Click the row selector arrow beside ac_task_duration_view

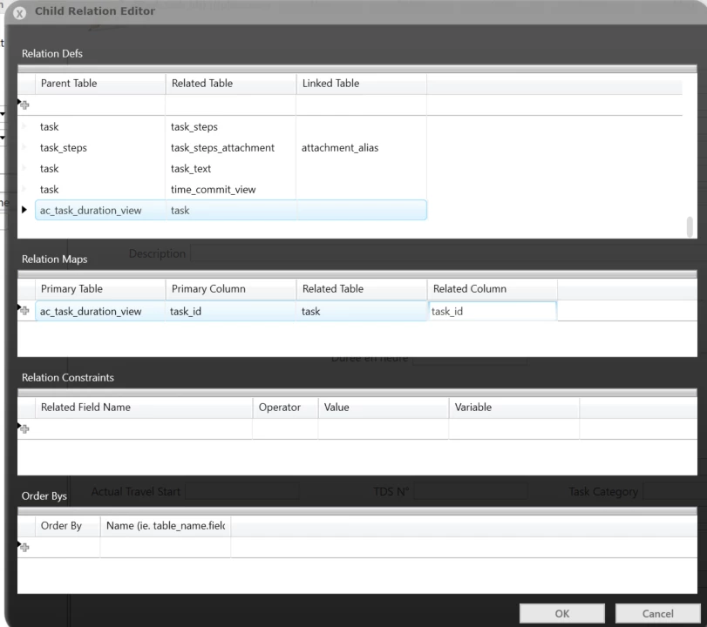pyautogui.click(x=24, y=210)
